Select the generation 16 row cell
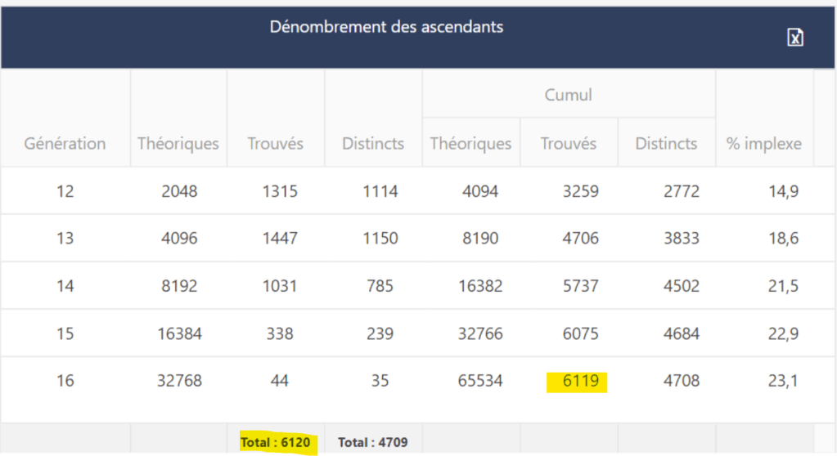The image size is (837, 456). coord(65,381)
